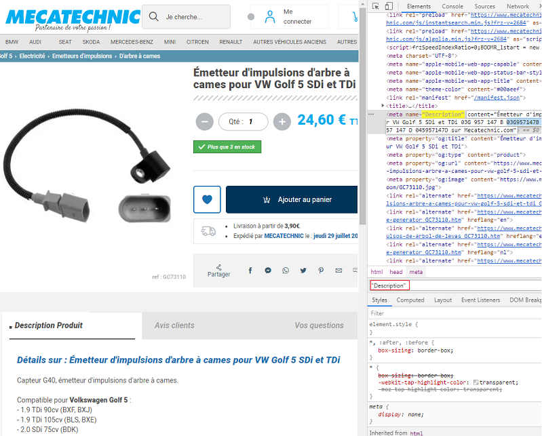Click Emetteurs d'impulsions breadcrumb

(82, 56)
